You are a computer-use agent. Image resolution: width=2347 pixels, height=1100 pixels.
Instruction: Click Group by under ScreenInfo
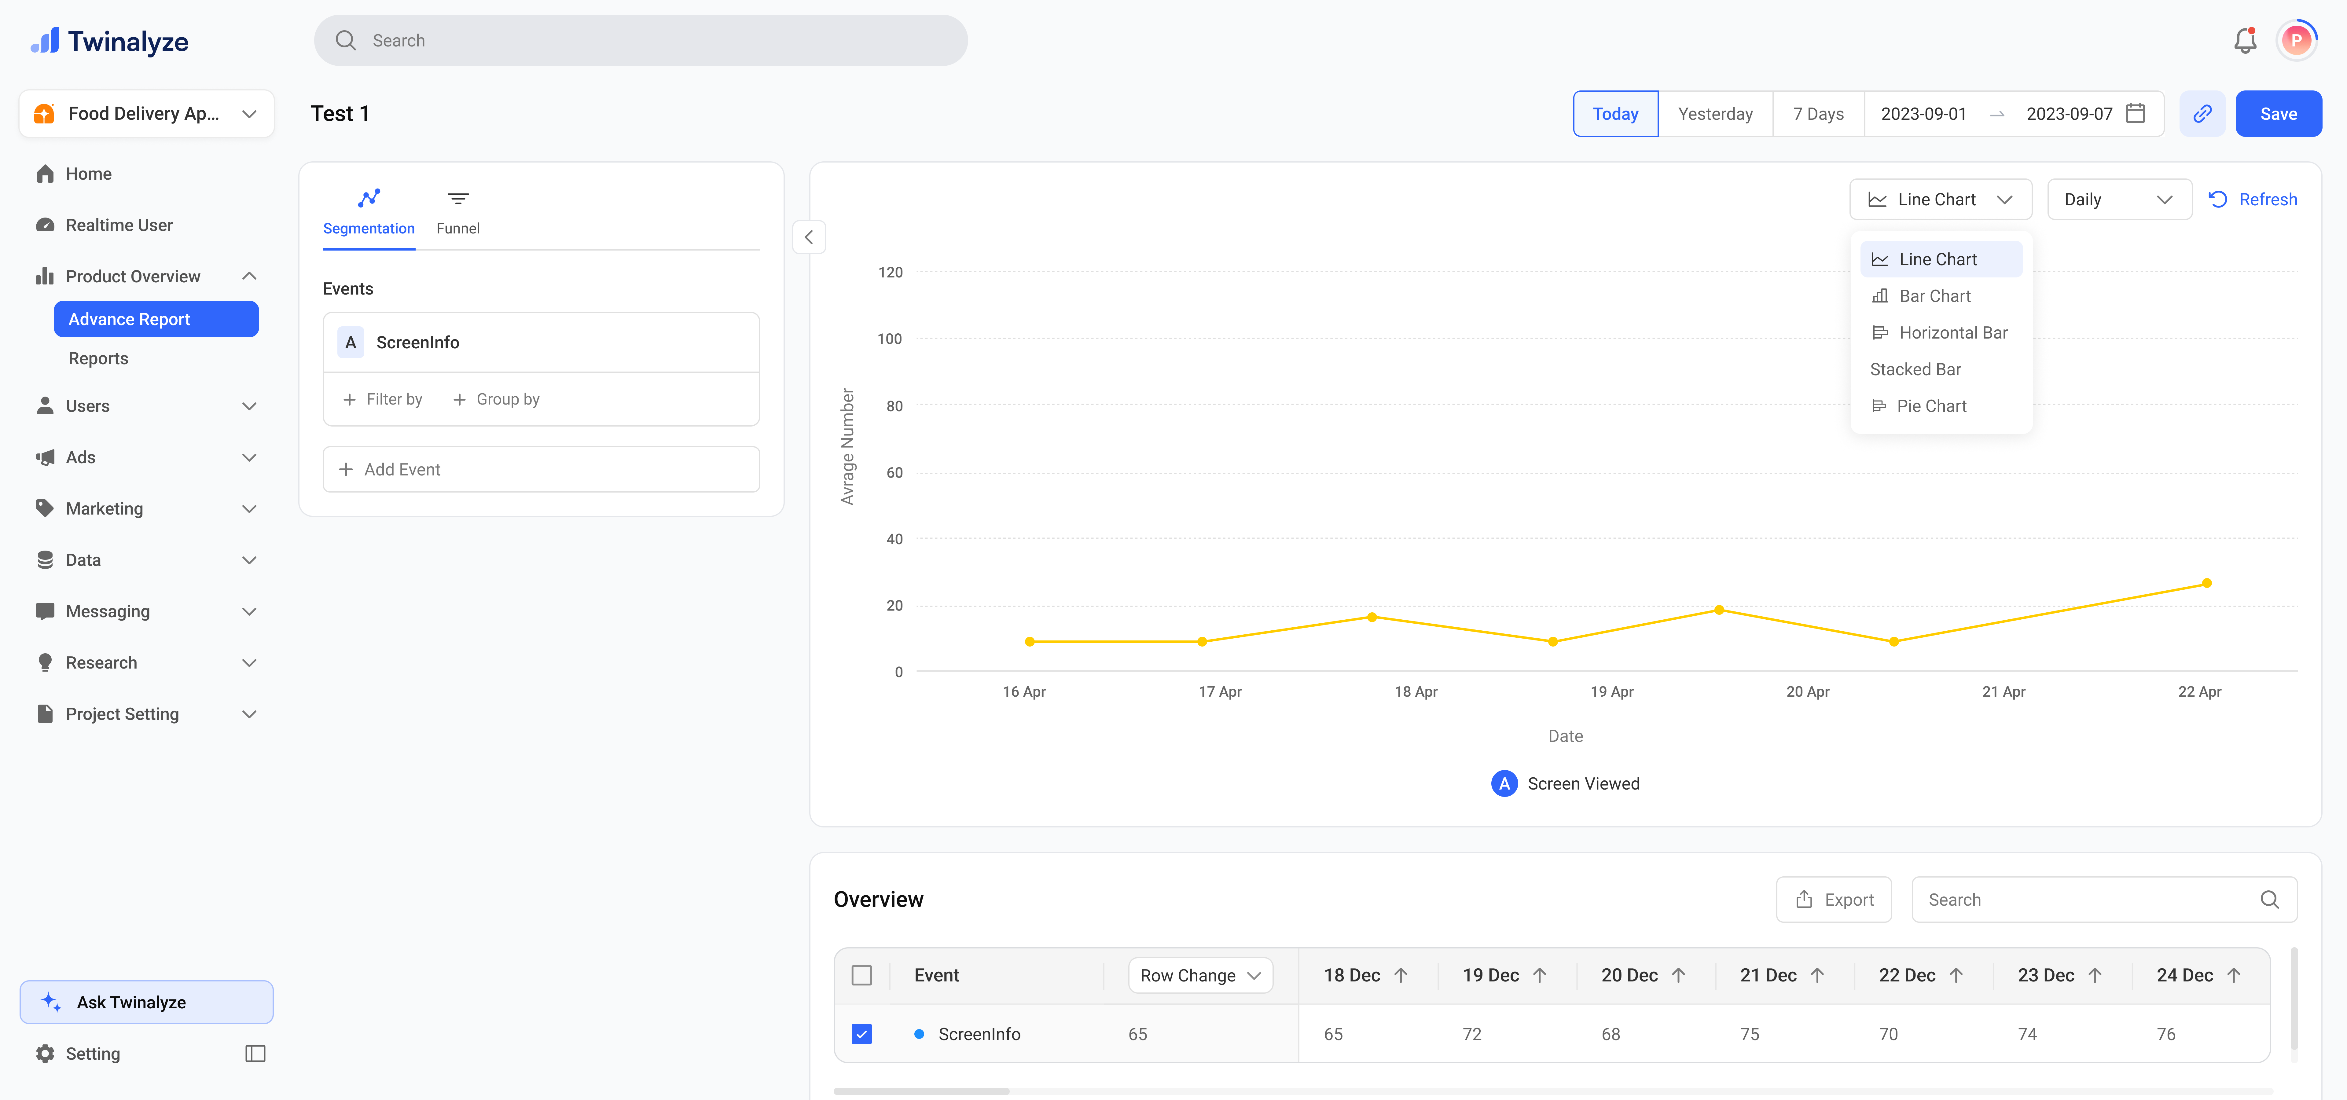(497, 400)
